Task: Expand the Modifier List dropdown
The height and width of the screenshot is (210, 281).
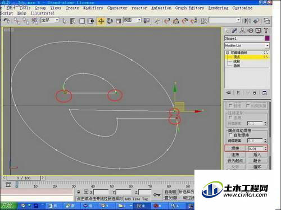Action: click(x=247, y=45)
